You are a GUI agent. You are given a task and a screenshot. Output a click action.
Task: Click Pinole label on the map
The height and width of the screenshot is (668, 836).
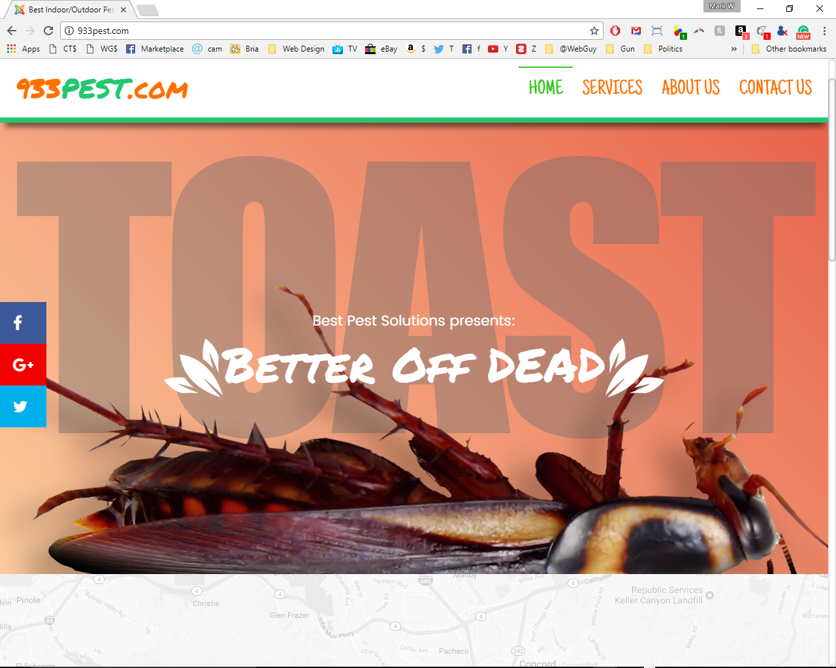(28, 600)
